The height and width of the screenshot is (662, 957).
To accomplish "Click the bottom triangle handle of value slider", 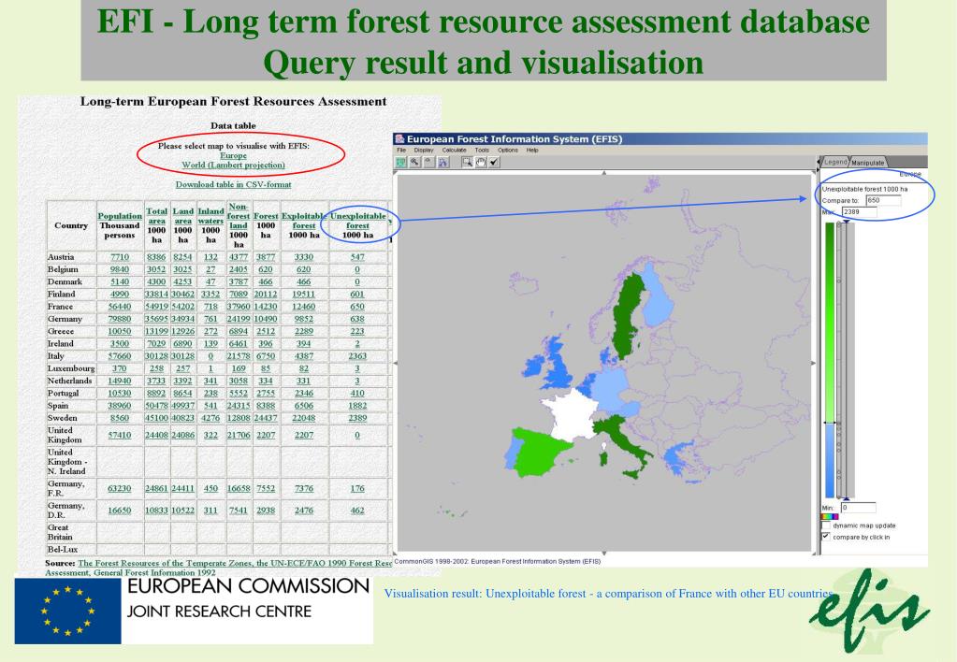I will 846,498.
